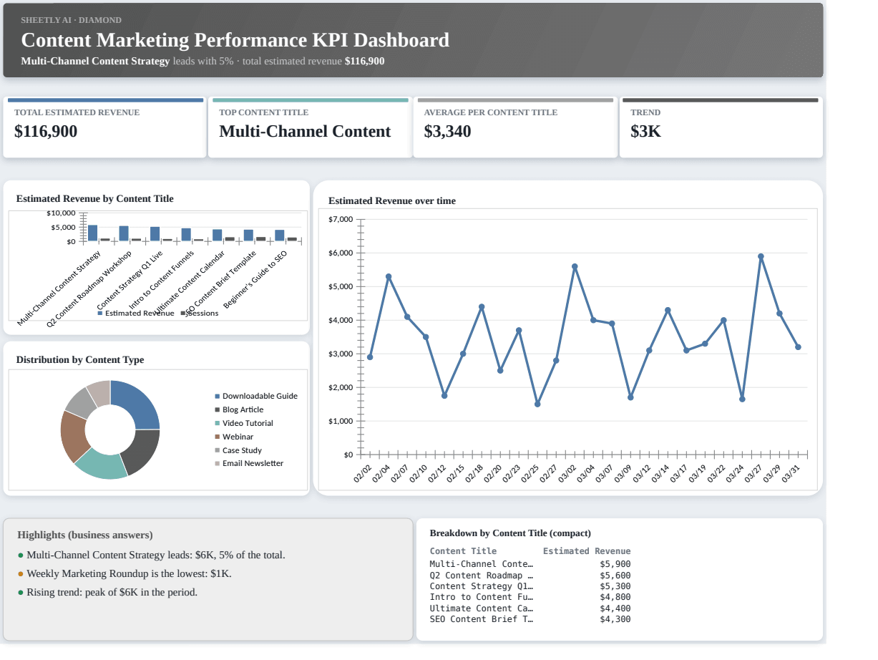Click the header subtitle total estimated revenue $116,900
The image size is (878, 660).
(x=313, y=62)
